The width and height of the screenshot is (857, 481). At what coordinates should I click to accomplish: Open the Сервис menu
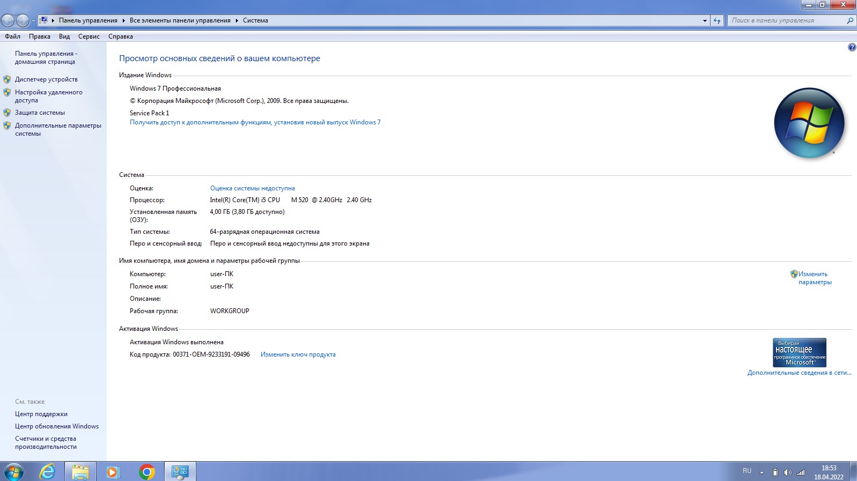point(89,36)
